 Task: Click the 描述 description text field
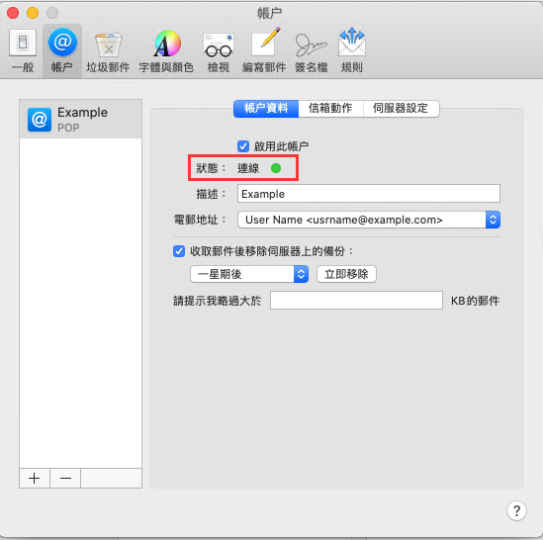coord(369,194)
